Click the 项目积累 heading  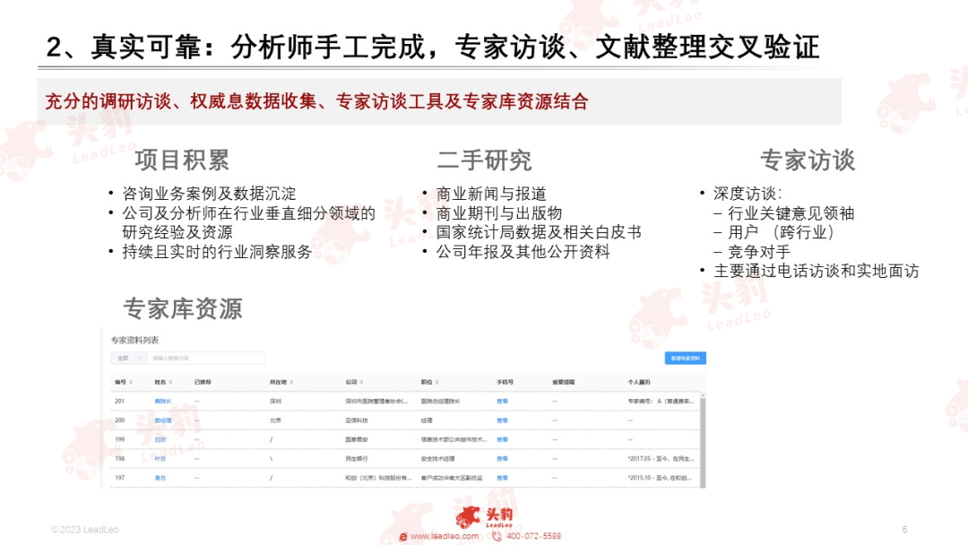182,160
